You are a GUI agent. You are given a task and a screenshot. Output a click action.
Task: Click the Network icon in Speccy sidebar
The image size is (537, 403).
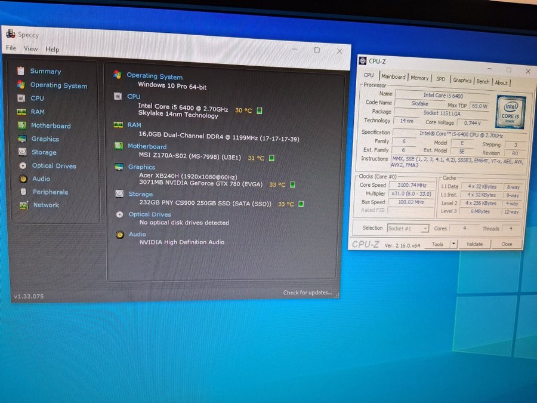point(24,205)
